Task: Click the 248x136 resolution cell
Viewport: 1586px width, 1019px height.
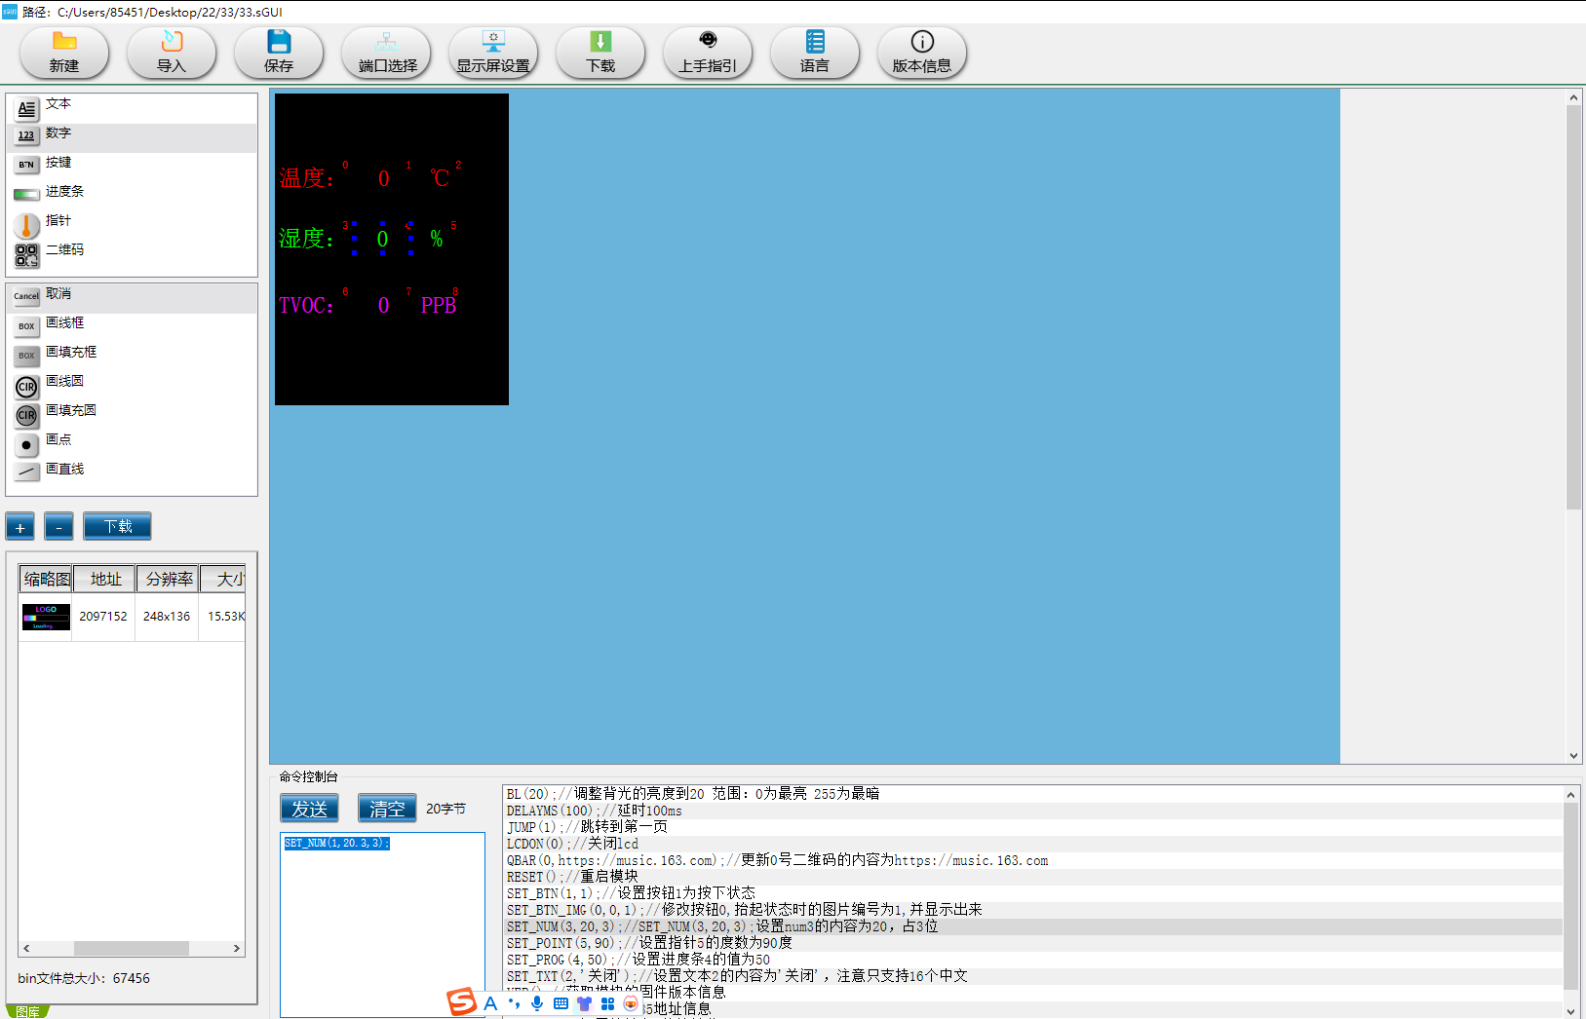Action: [x=167, y=617]
